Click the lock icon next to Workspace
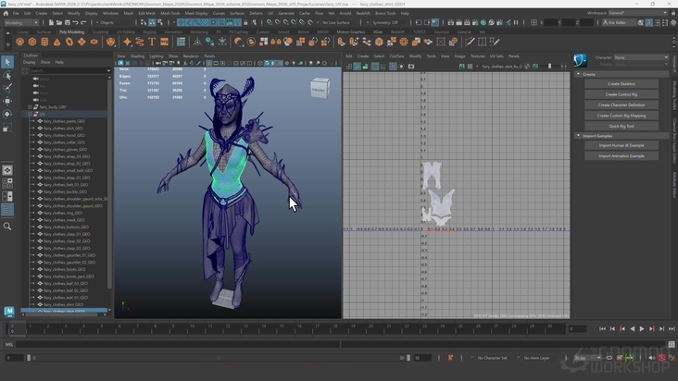Screen dimensions: 678x381 672,13
